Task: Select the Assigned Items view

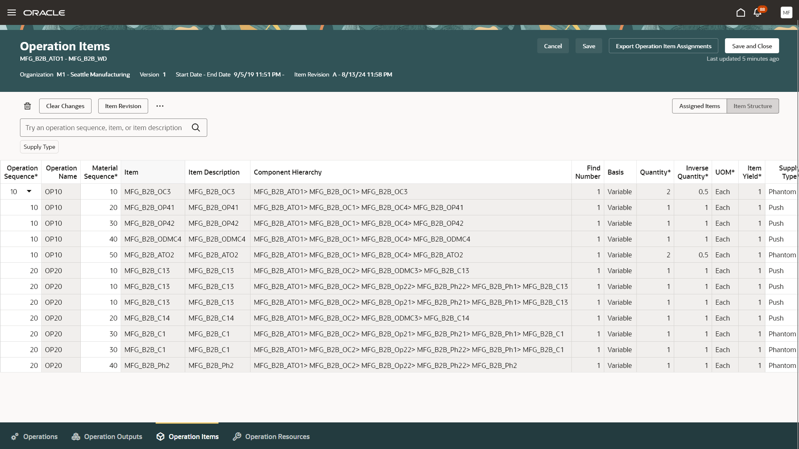Action: coord(699,106)
